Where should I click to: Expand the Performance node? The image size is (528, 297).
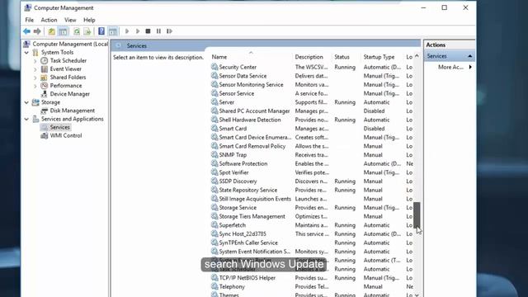point(35,86)
